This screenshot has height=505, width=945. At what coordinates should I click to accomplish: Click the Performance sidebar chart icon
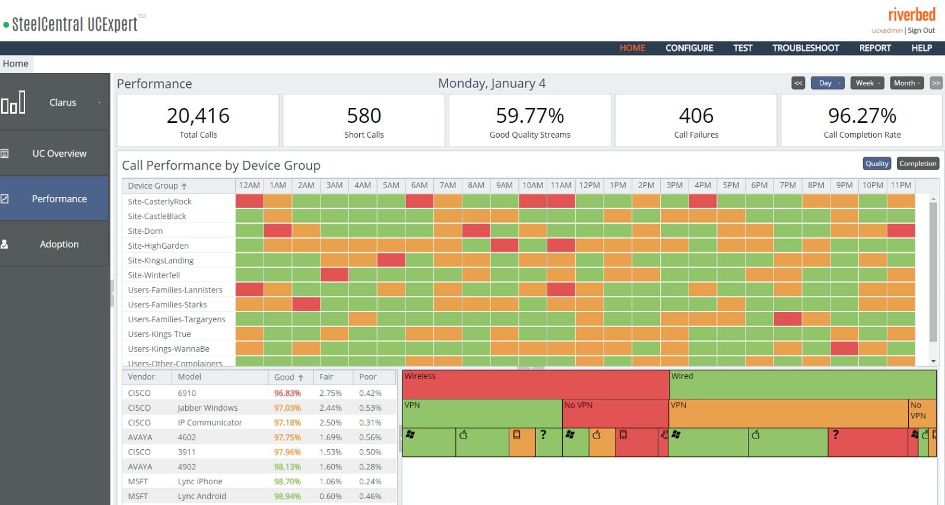(x=4, y=199)
